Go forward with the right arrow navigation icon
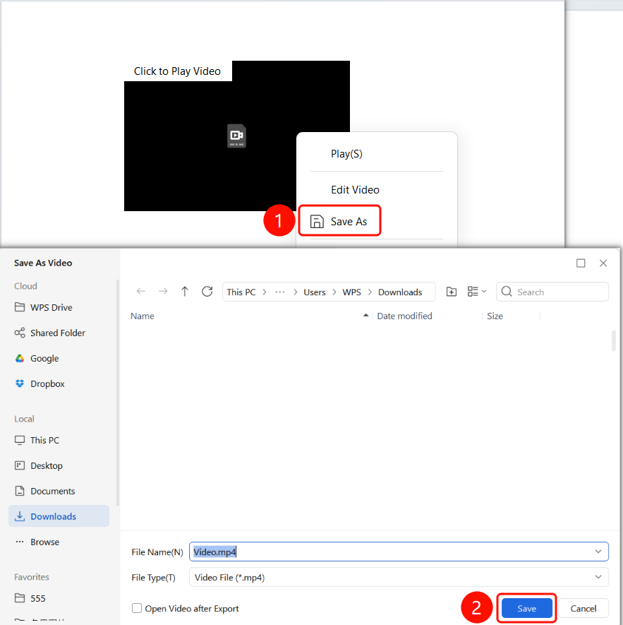623x625 pixels. pyautogui.click(x=163, y=292)
